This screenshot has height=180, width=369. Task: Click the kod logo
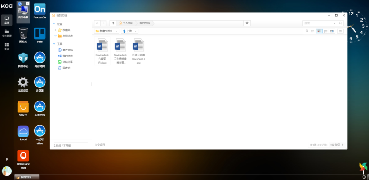(x=6, y=6)
